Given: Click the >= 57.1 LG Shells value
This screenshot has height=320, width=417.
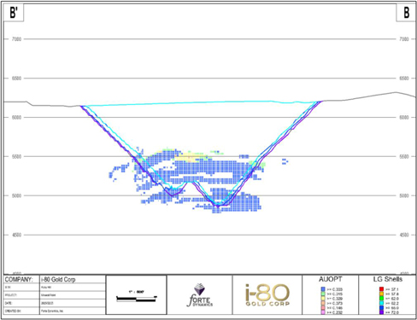Looking at the screenshot, I should [x=392, y=289].
